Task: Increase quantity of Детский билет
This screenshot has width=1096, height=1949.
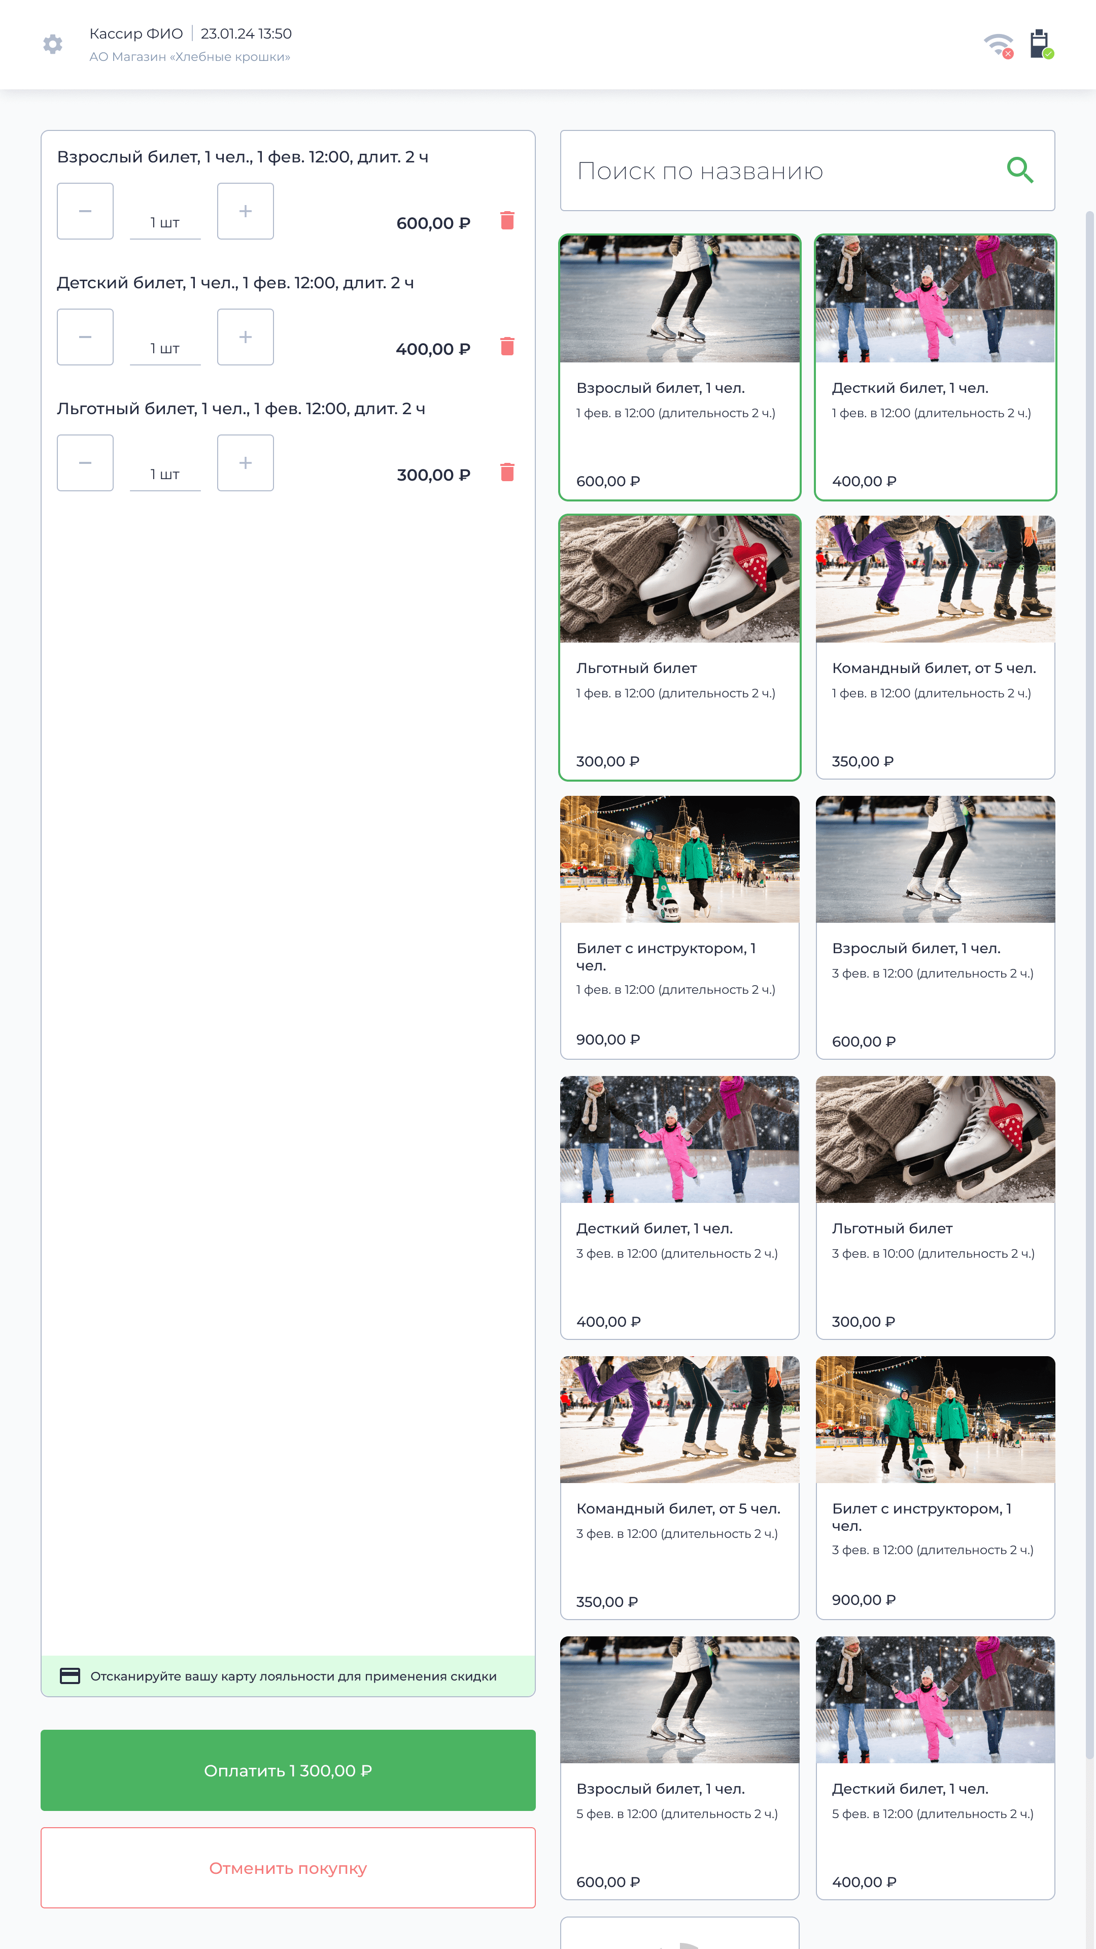Action: [x=245, y=337]
